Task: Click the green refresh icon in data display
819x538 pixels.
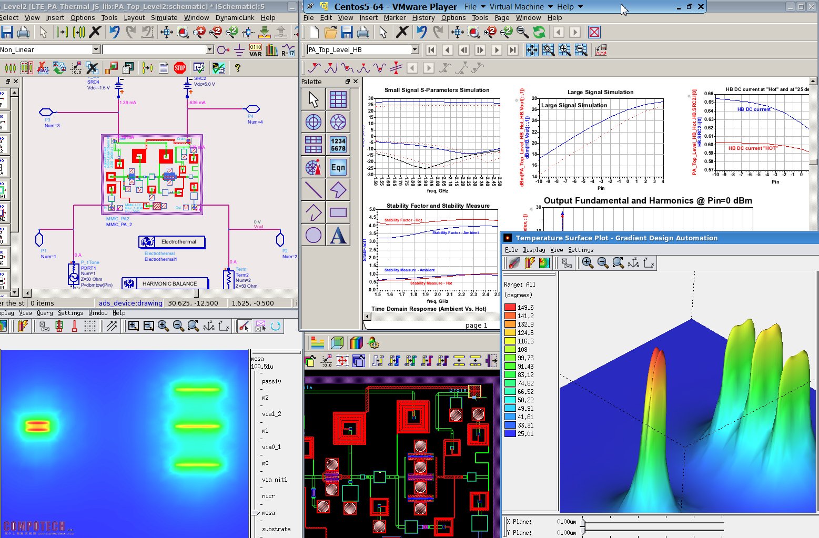Action: point(539,33)
